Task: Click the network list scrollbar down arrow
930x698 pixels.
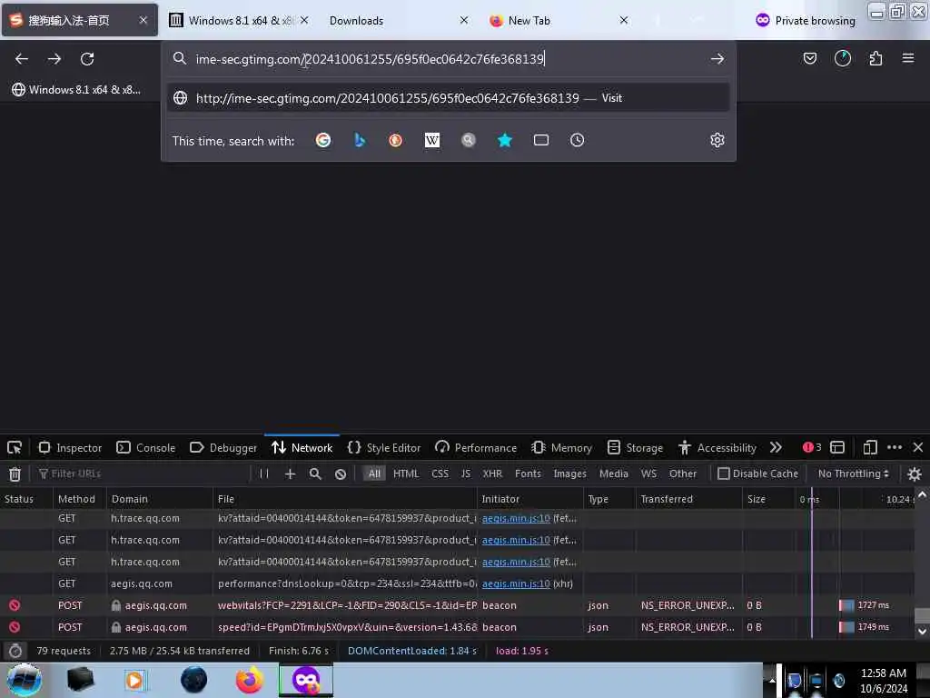Action: coord(922,632)
